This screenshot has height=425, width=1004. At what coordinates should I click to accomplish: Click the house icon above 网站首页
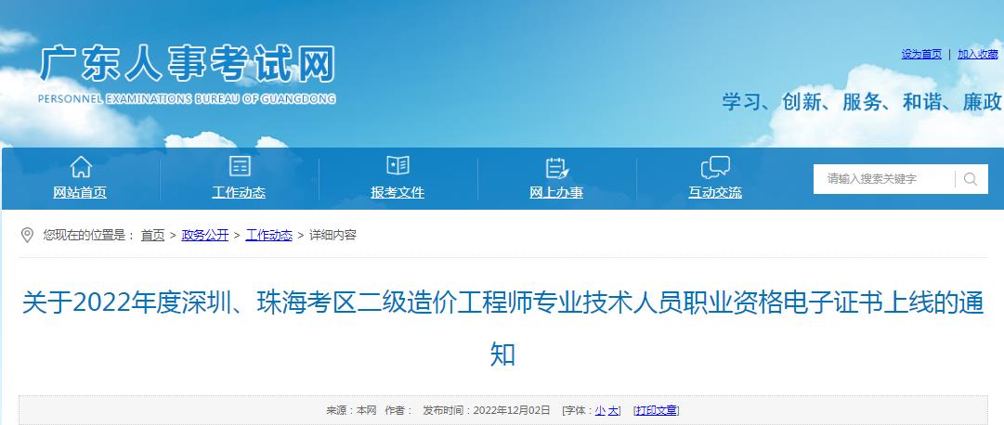[81, 167]
